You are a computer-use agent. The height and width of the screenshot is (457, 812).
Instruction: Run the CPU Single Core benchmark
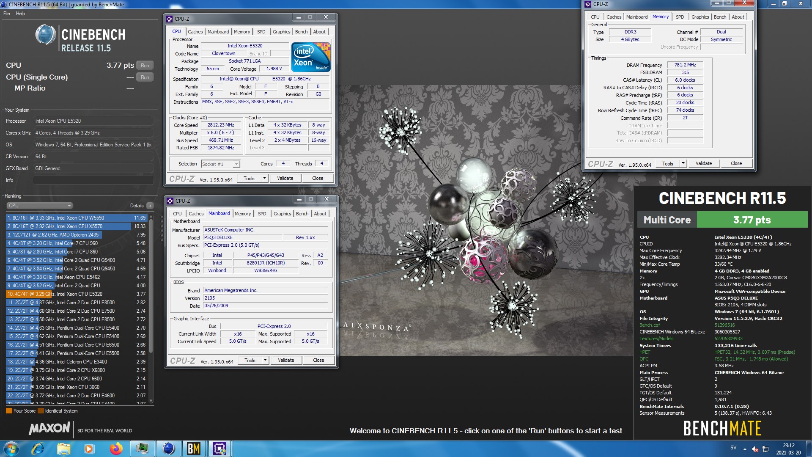(x=145, y=77)
